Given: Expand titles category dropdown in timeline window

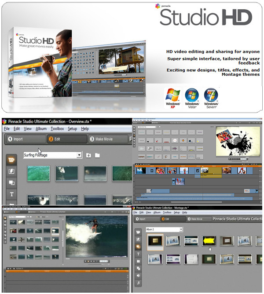Looking at the screenshot, I should [155, 127].
